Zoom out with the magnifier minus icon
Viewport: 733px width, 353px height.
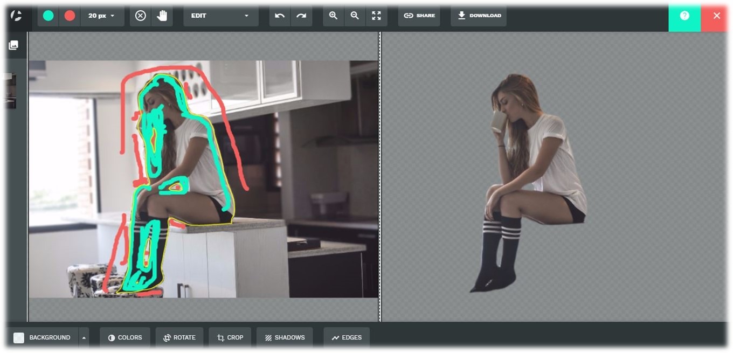355,16
